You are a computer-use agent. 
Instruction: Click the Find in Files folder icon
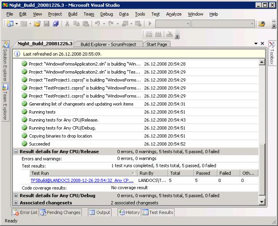[x=261, y=24]
